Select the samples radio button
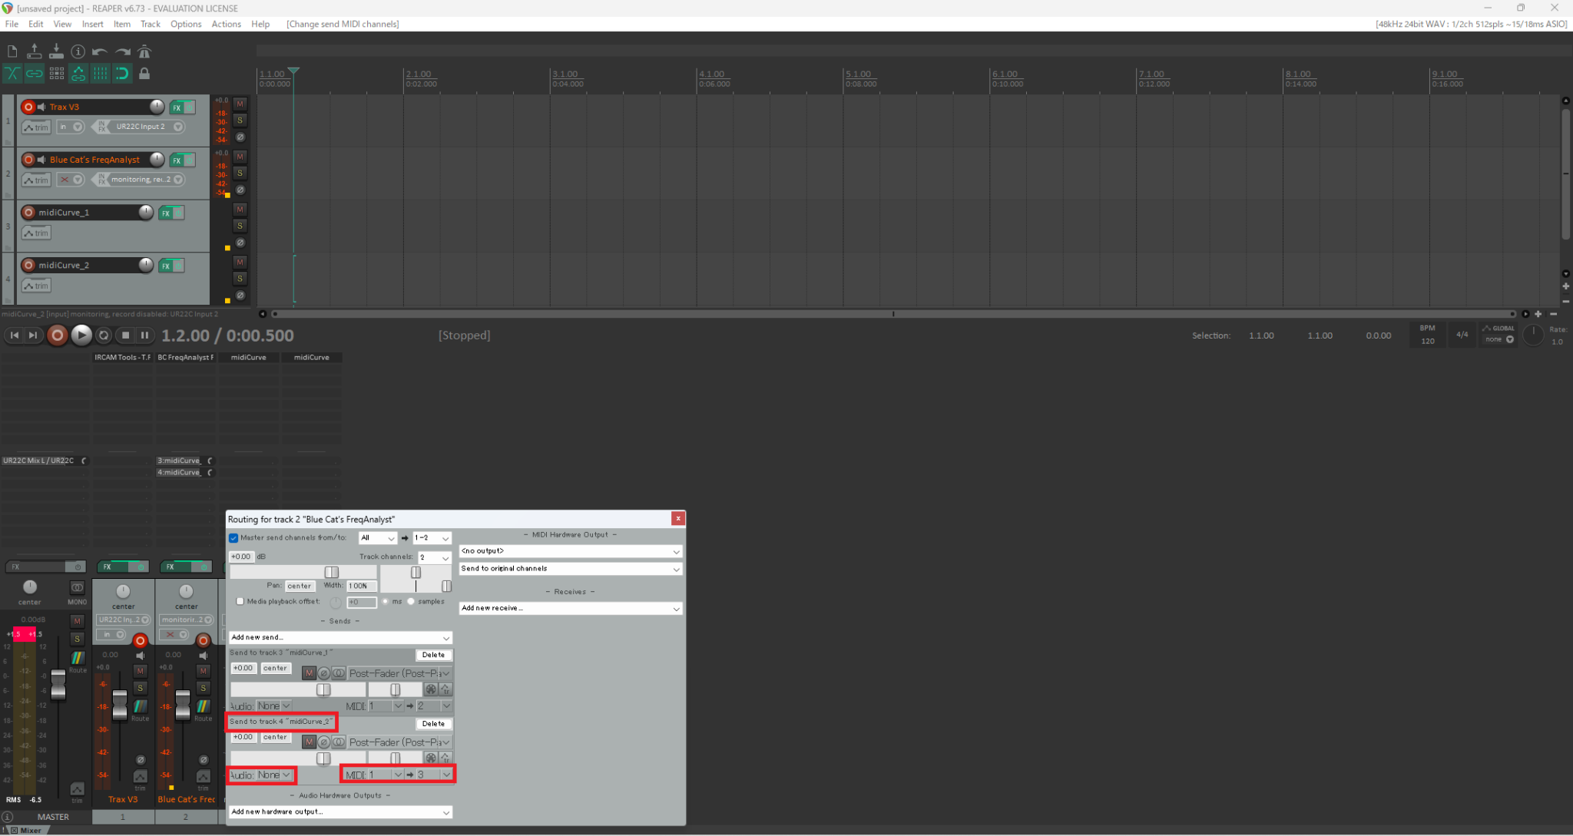1573x836 pixels. 412,601
